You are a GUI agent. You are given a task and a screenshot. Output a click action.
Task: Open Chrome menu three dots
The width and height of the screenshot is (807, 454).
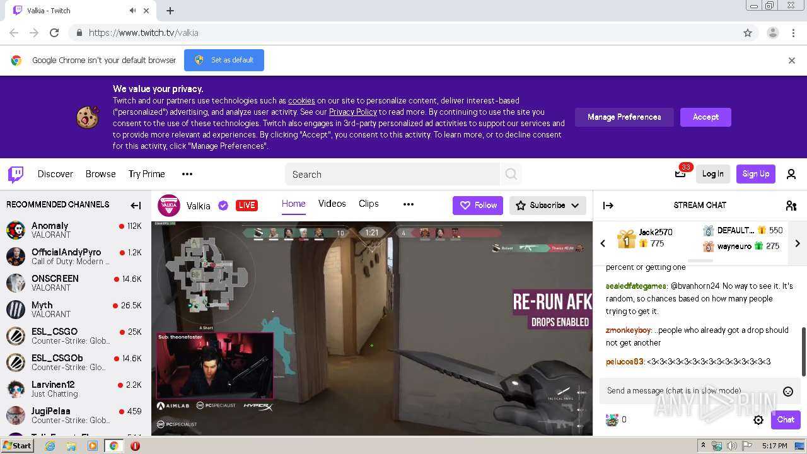[x=793, y=33]
